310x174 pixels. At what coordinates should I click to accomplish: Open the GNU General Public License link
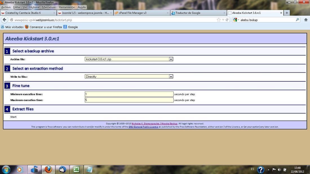pos(143,127)
